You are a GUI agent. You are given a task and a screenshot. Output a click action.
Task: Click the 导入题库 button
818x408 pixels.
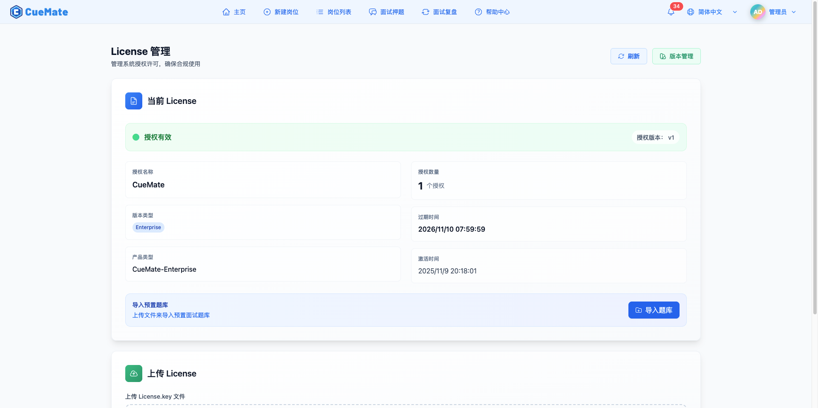[654, 310]
